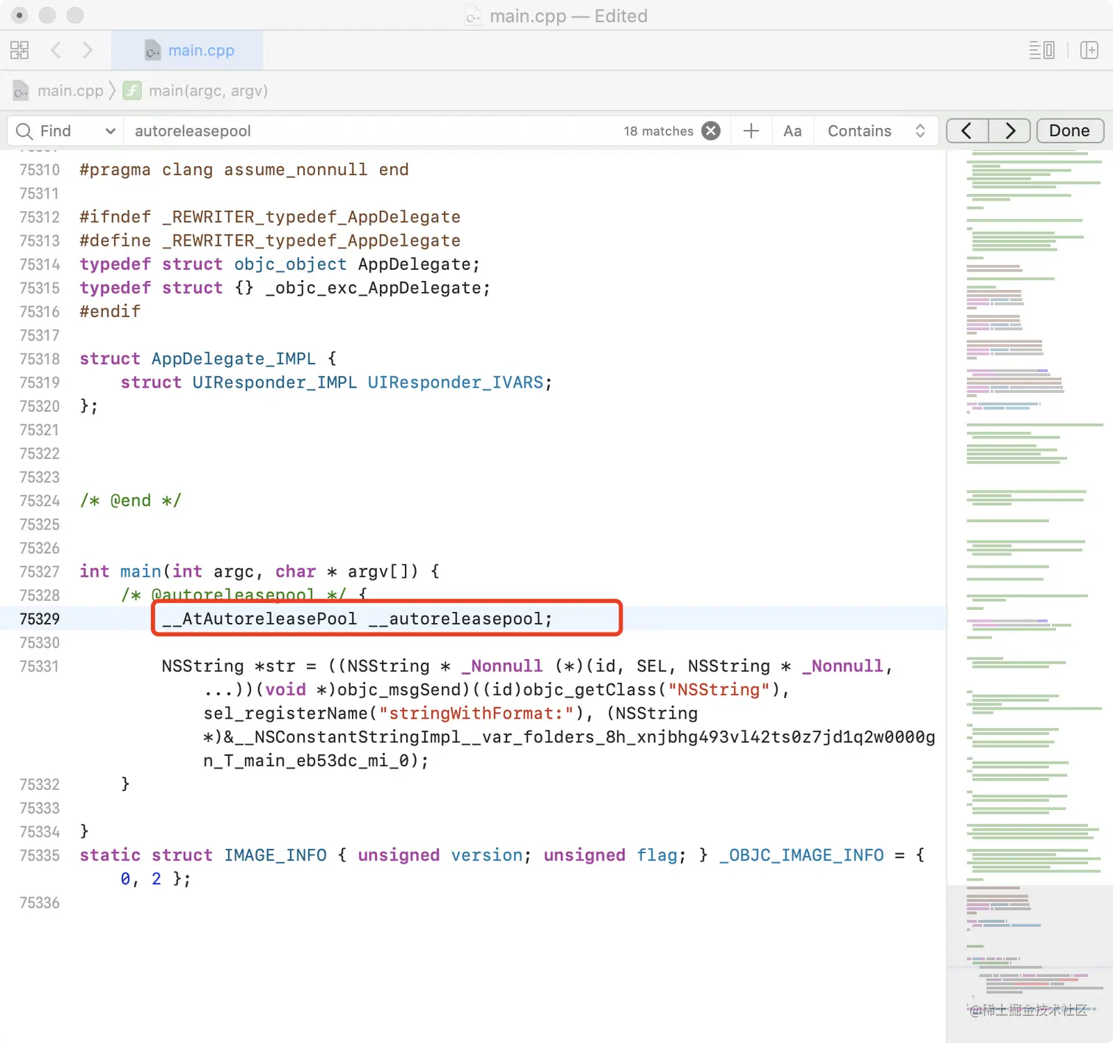Open main(argc, argv) in the jump bar

(x=208, y=90)
